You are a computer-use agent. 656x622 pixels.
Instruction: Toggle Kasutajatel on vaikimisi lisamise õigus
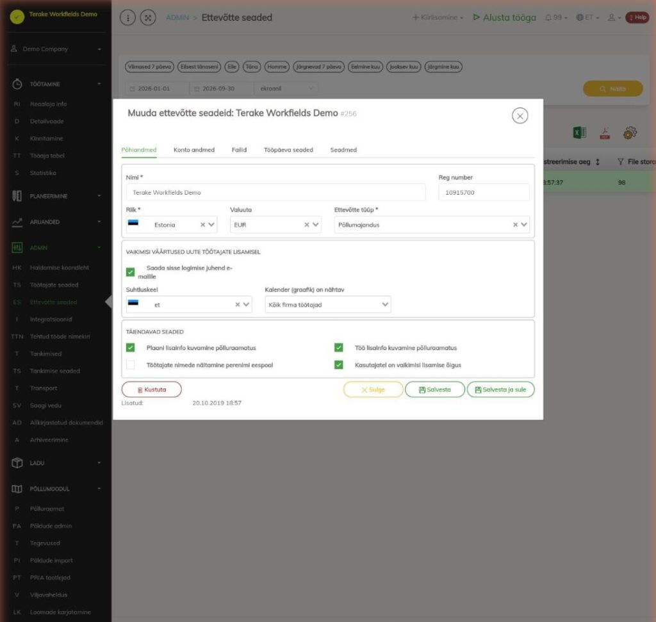coord(338,364)
